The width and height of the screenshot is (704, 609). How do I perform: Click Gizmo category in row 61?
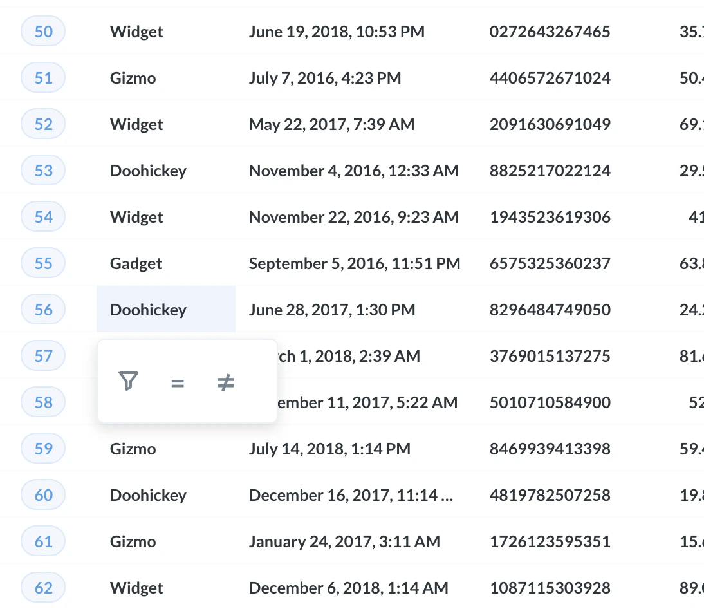(x=133, y=541)
